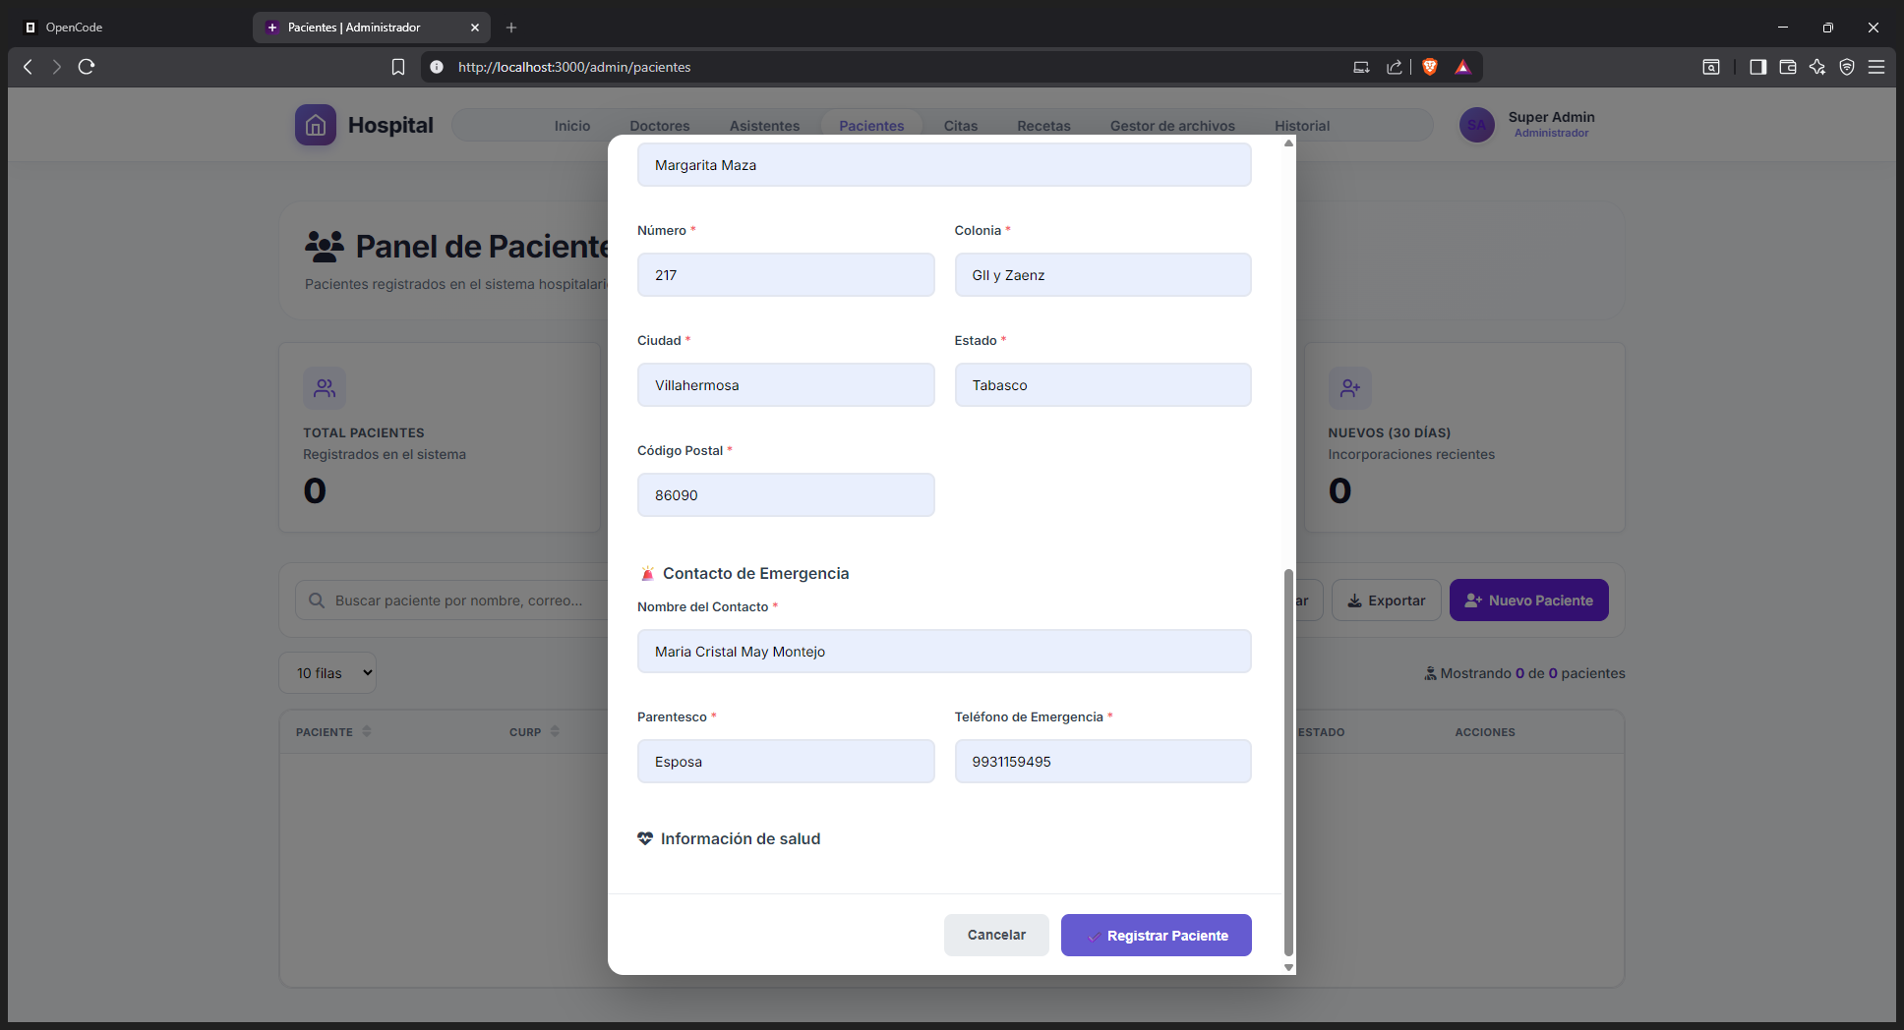Open a new browser tab

coord(511,28)
